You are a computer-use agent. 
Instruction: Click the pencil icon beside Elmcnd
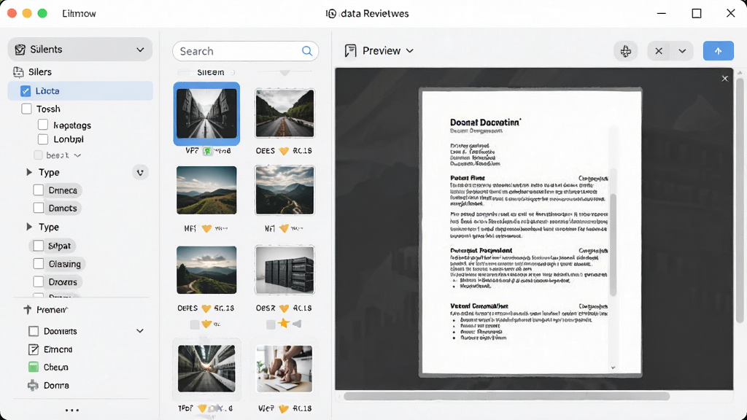click(34, 349)
